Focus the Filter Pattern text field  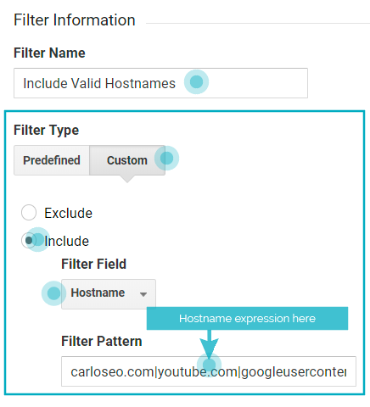click(x=209, y=371)
